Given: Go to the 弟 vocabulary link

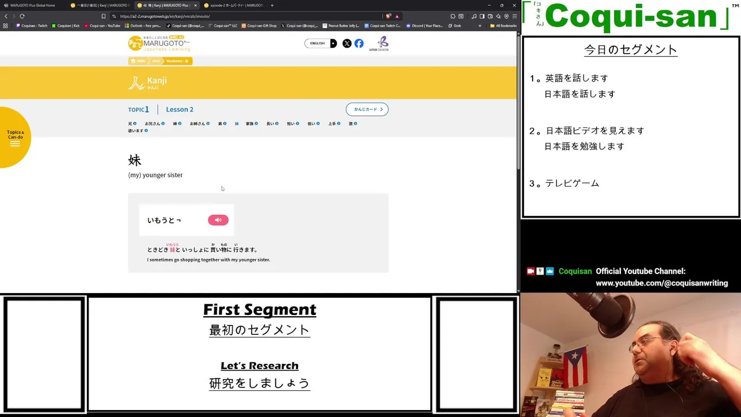Looking at the screenshot, I should (222, 123).
